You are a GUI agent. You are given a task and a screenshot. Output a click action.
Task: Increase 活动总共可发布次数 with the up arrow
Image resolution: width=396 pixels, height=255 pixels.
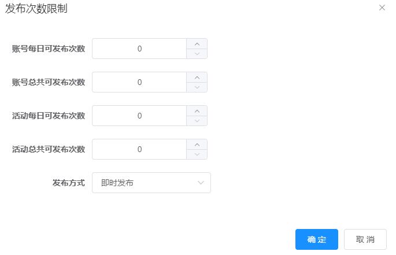tap(197, 145)
